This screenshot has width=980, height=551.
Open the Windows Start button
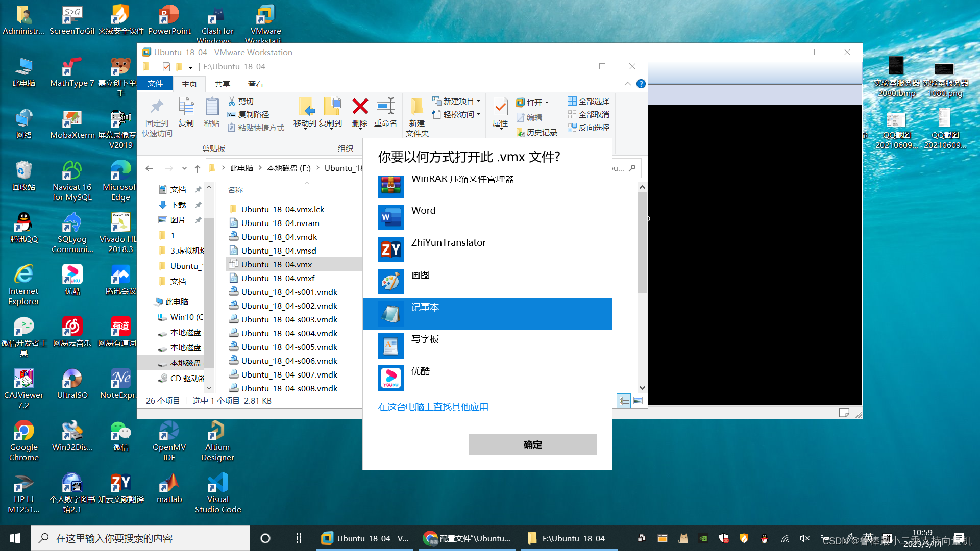15,538
